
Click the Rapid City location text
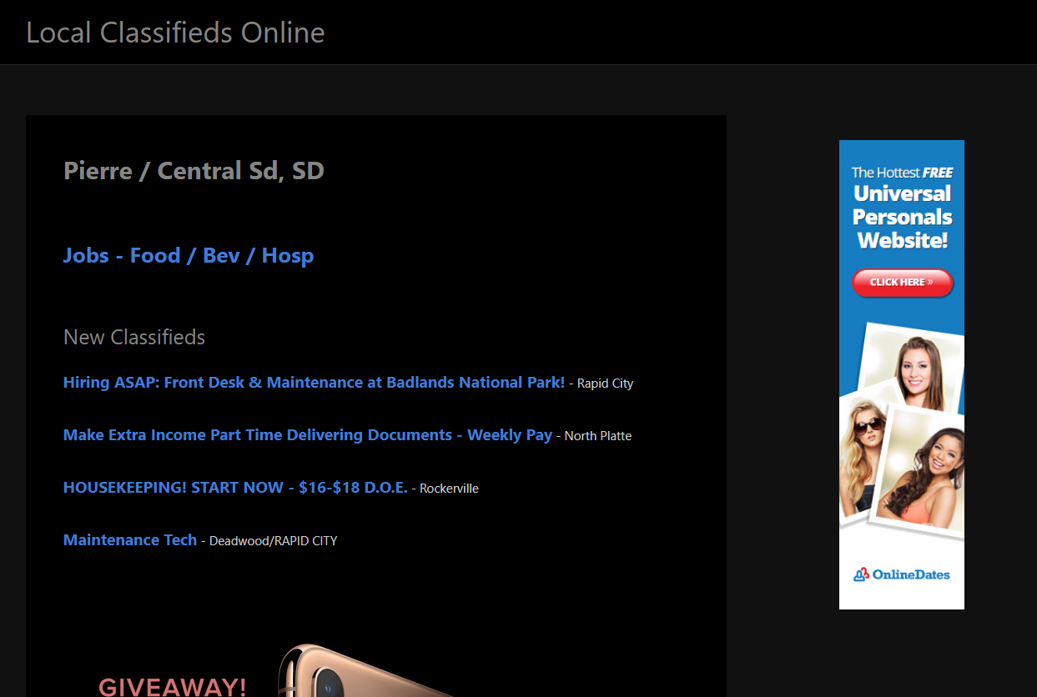605,384
